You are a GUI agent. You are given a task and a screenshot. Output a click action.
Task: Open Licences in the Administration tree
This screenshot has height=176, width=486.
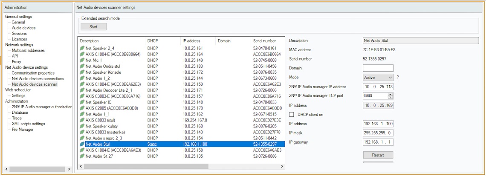pyautogui.click(x=20, y=39)
